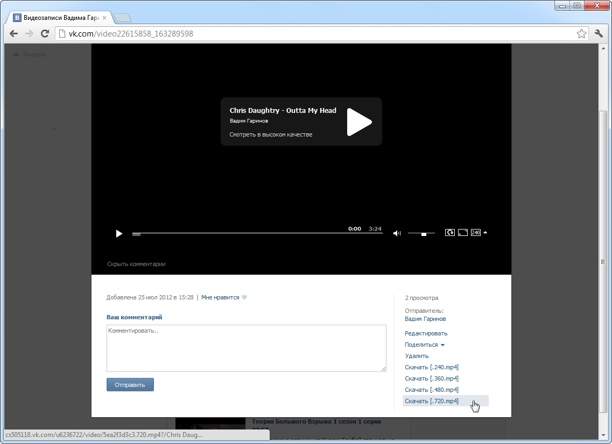Click scrollbar up arrow
Screen dimensions: 612x444
tap(603, 47)
